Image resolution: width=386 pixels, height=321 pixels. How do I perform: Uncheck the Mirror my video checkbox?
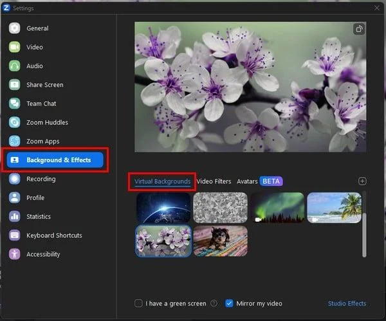coord(229,303)
